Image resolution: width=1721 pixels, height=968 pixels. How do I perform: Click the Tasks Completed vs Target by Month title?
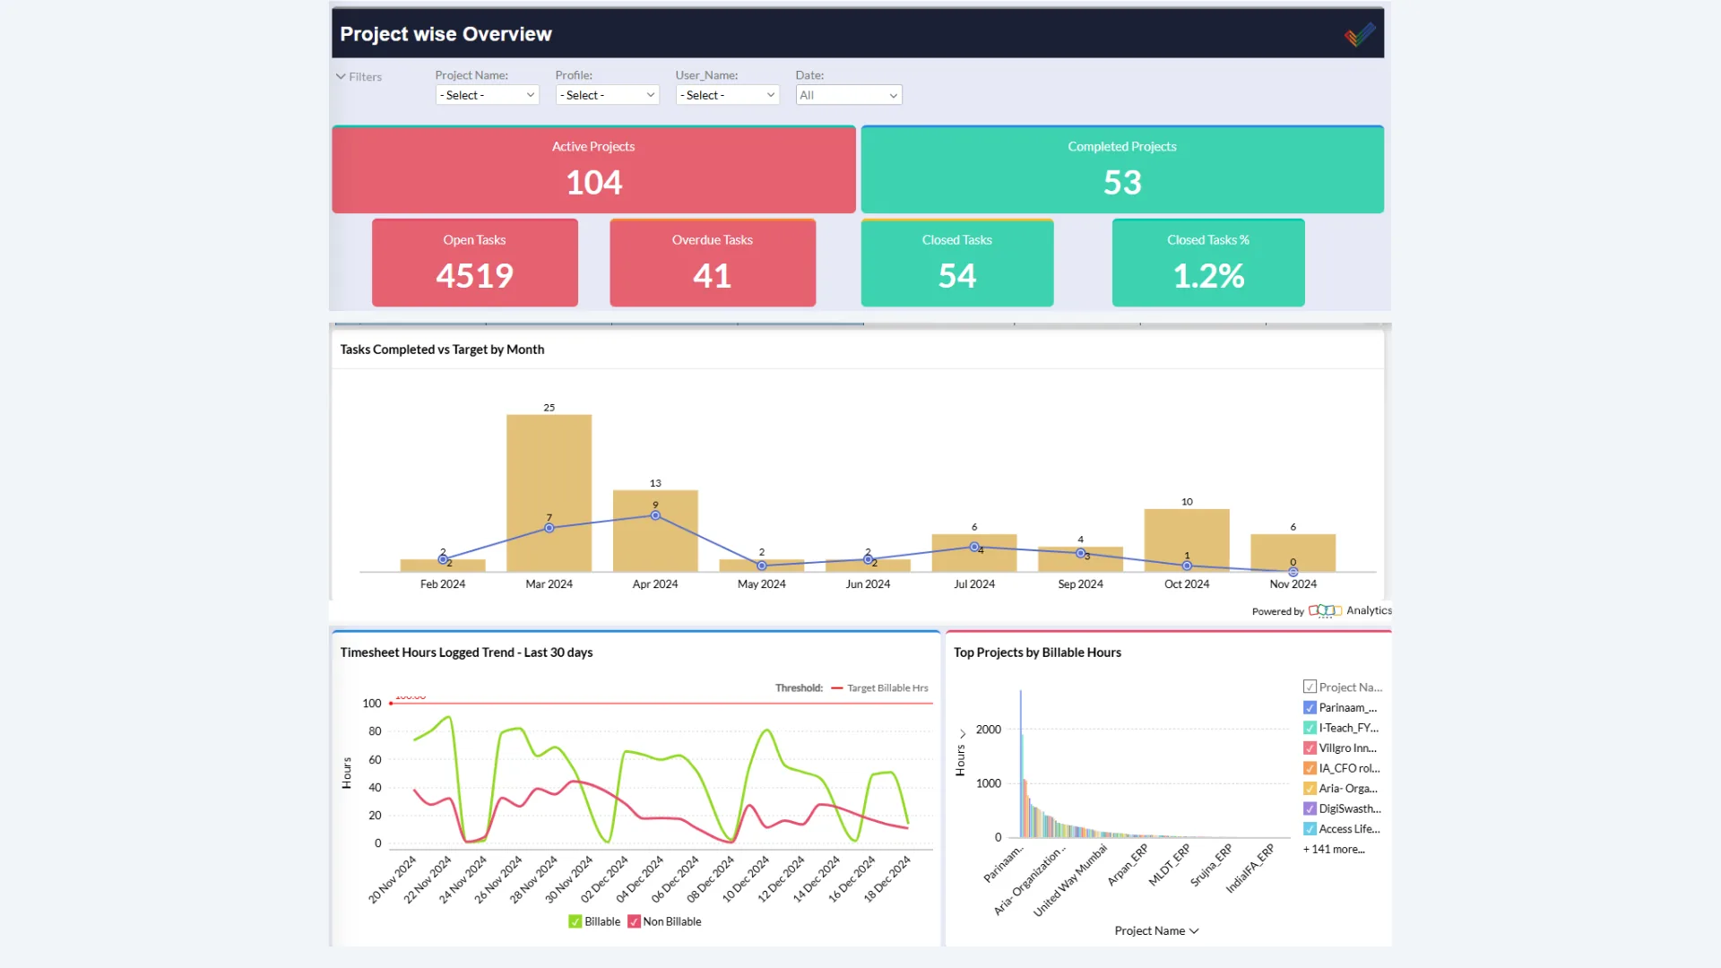442,350
